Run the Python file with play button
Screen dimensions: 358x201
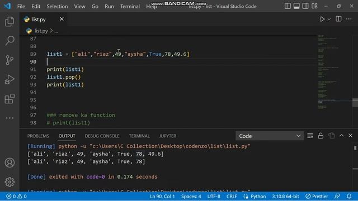point(322,19)
